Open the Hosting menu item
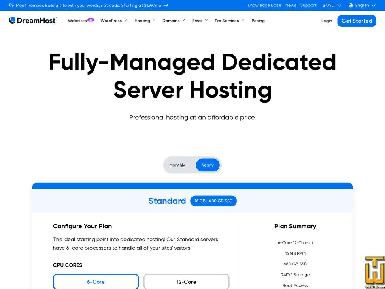Screen dimensions: 385x289 142,21
